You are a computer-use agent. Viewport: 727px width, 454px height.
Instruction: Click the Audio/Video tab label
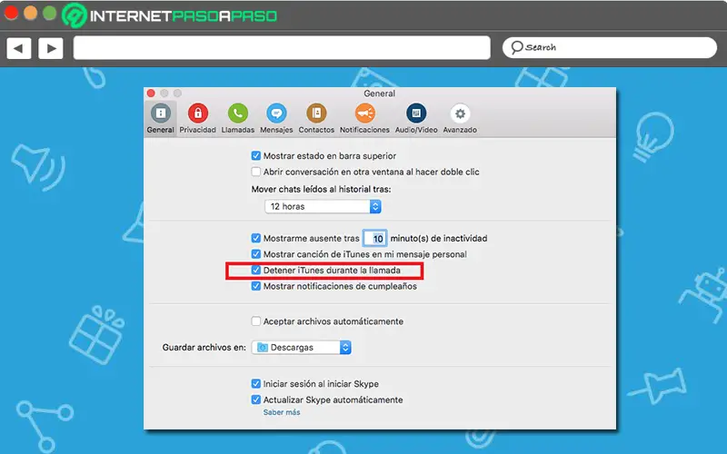[416, 130]
